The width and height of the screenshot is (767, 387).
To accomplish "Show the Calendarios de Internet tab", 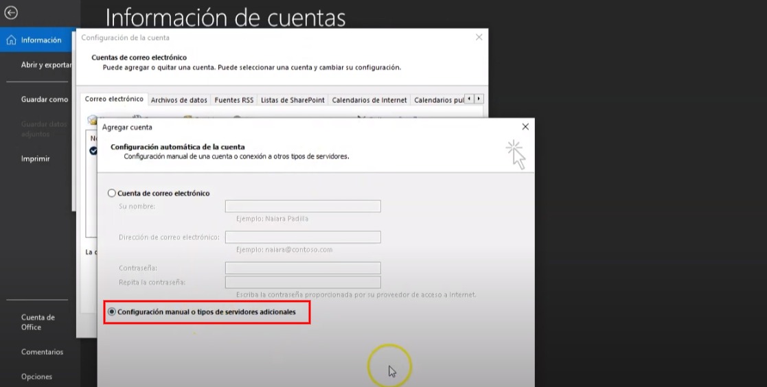I will click(x=369, y=100).
